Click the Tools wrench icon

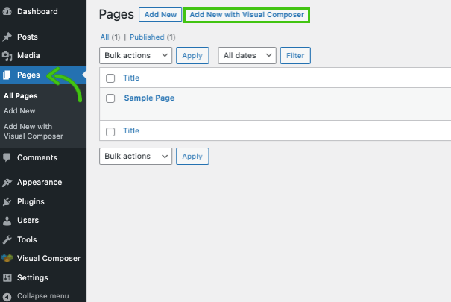coord(7,239)
